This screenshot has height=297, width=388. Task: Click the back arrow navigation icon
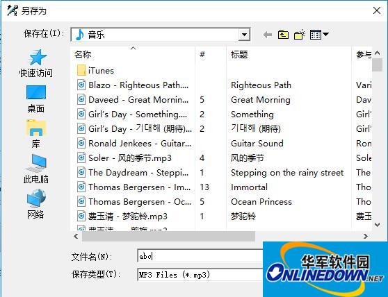pyautogui.click(x=268, y=35)
